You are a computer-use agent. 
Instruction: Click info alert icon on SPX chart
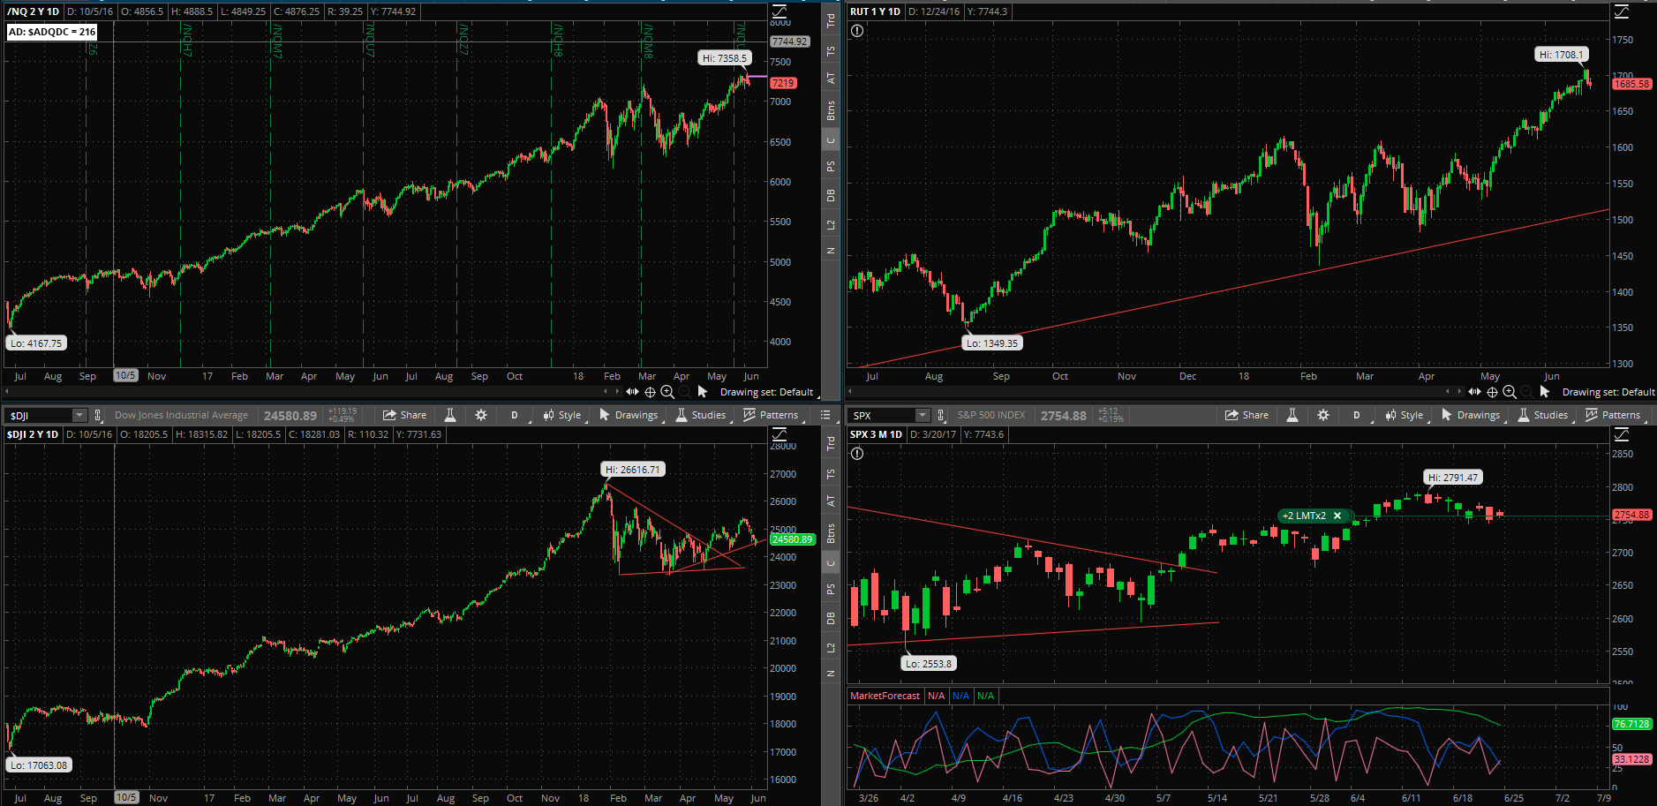tap(857, 454)
